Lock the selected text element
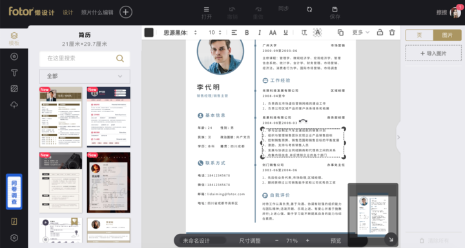The image size is (465, 248). tap(380, 32)
